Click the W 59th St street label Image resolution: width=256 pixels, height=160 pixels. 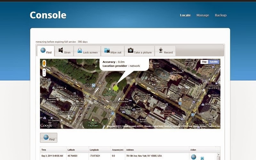(x=102, y=103)
